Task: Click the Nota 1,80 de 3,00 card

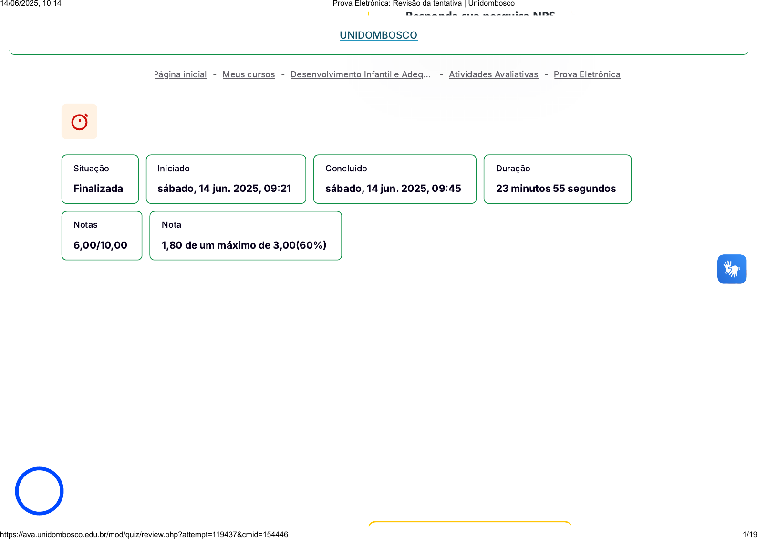Action: (x=245, y=236)
